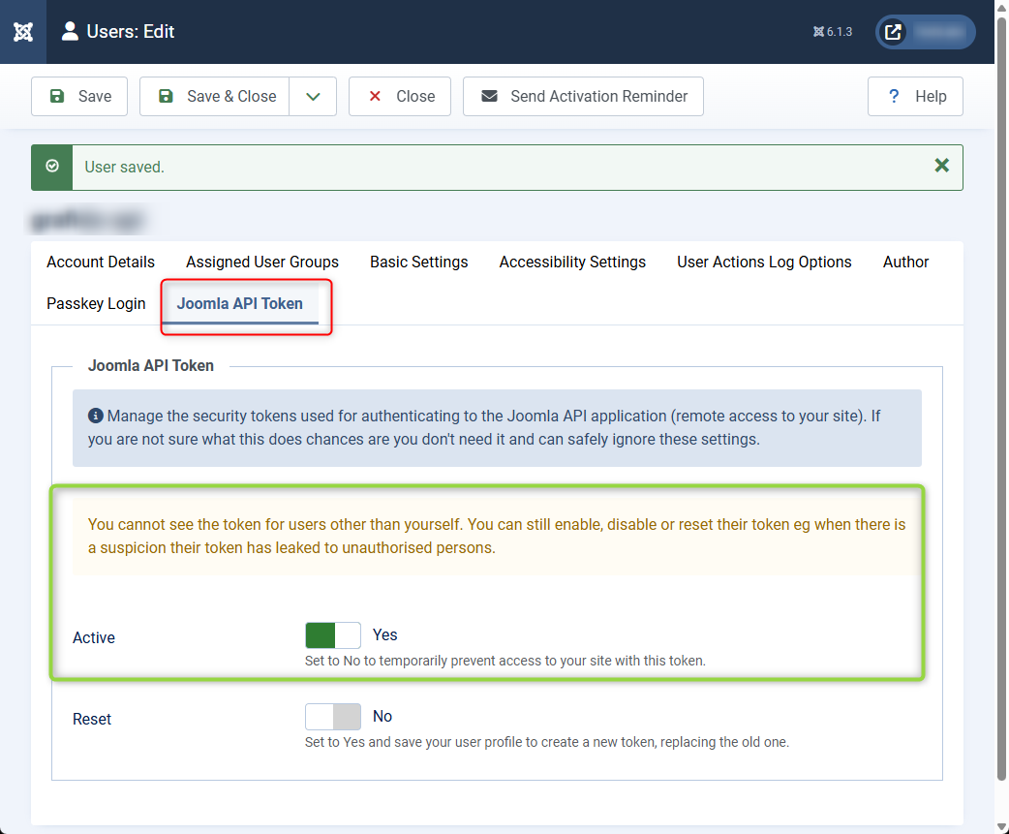Open the Help button
The height and width of the screenshot is (834, 1009).
click(915, 97)
